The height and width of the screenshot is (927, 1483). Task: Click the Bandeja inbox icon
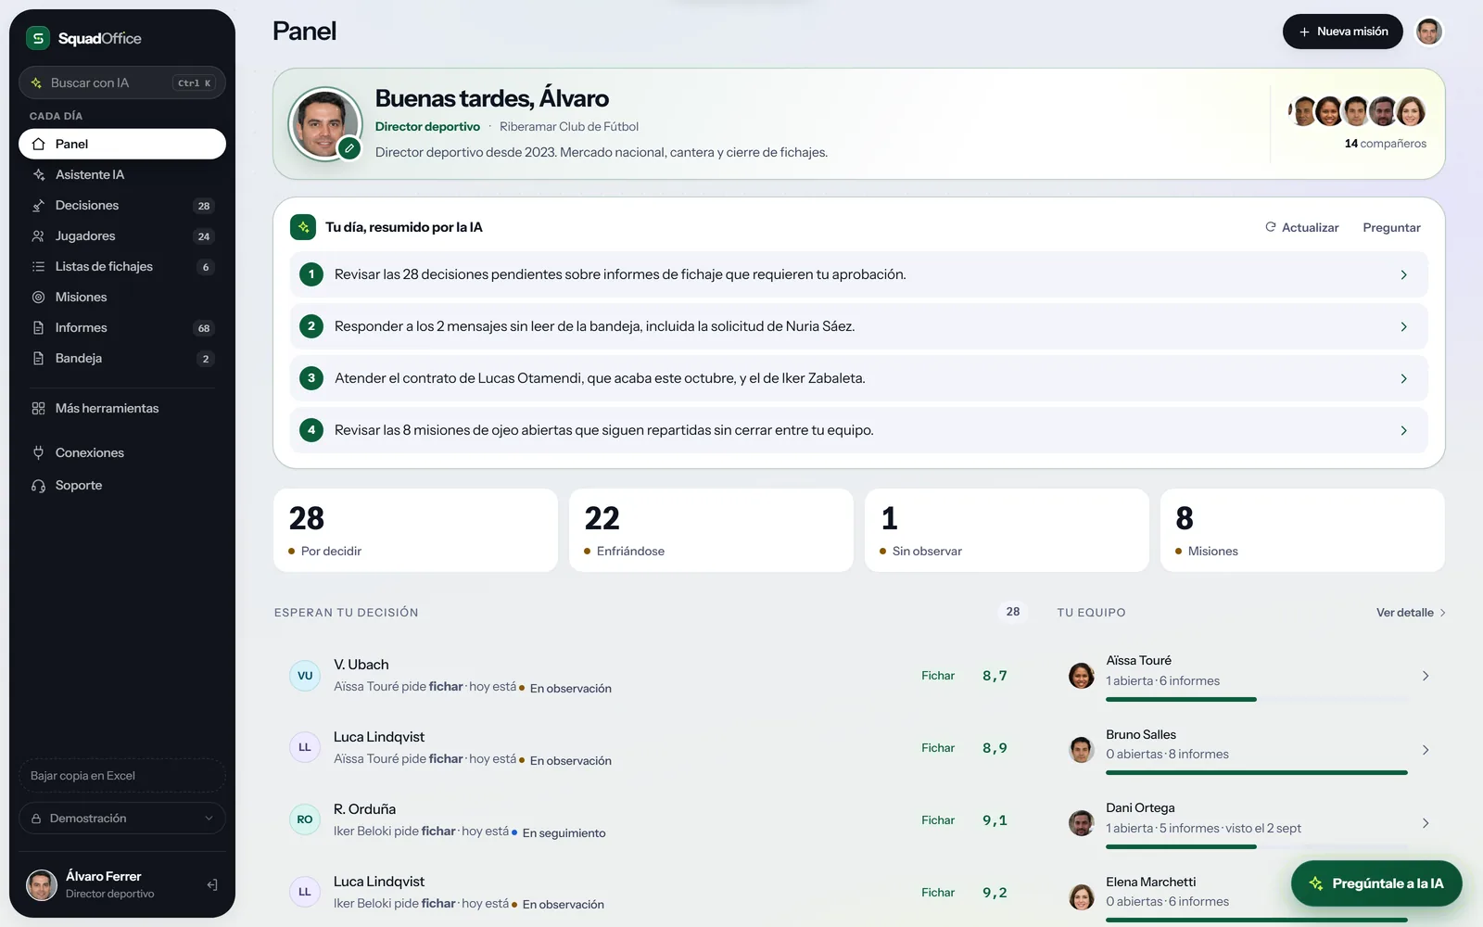click(38, 358)
